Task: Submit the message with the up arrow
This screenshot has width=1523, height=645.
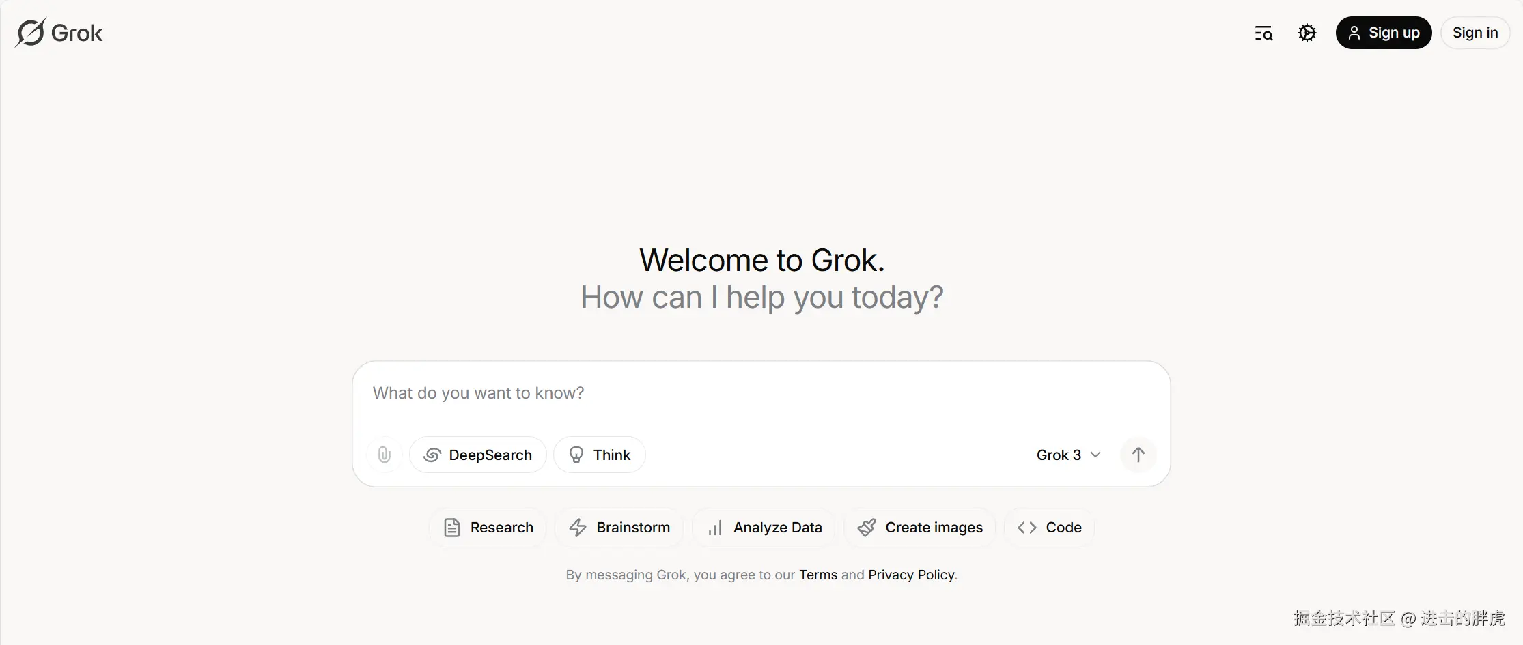Action: (1138, 455)
